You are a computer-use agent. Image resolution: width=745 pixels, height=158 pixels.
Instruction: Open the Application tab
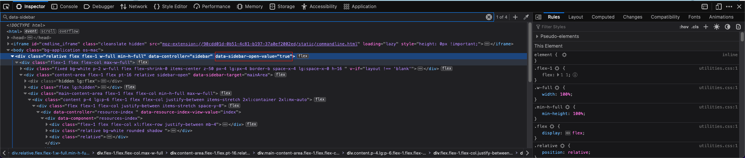[x=360, y=7]
